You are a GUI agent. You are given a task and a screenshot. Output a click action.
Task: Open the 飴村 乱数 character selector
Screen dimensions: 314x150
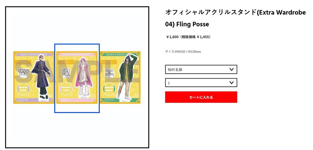point(201,70)
